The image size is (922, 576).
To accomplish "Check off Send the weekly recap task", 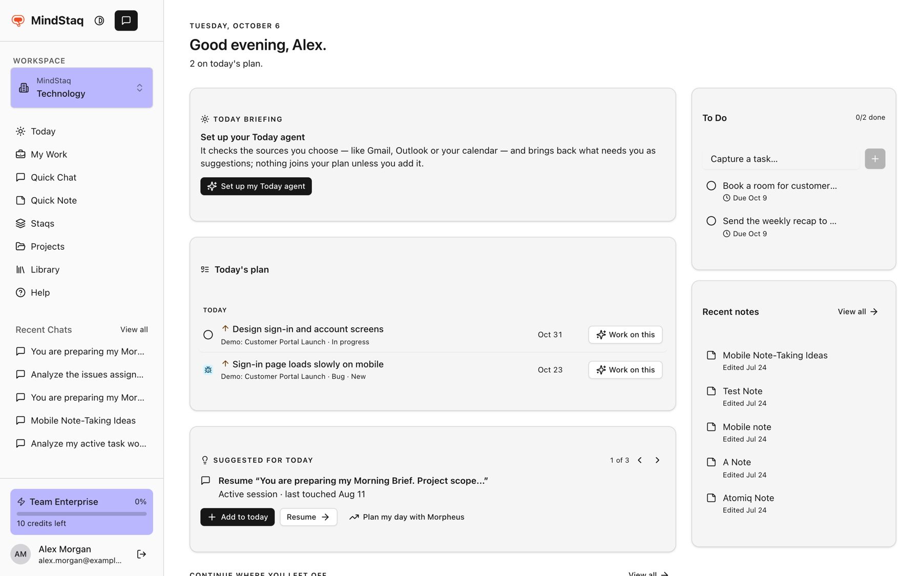I will [x=711, y=221].
